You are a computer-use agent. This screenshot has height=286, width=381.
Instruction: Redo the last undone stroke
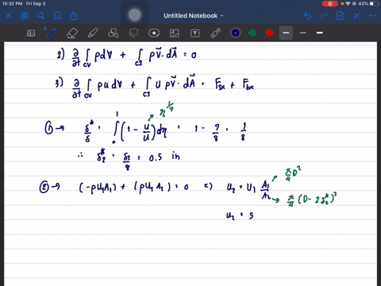point(324,16)
